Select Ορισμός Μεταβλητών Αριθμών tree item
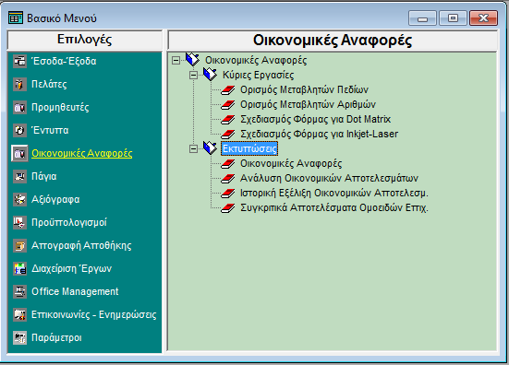The height and width of the screenshot is (365, 509). pyautogui.click(x=308, y=104)
